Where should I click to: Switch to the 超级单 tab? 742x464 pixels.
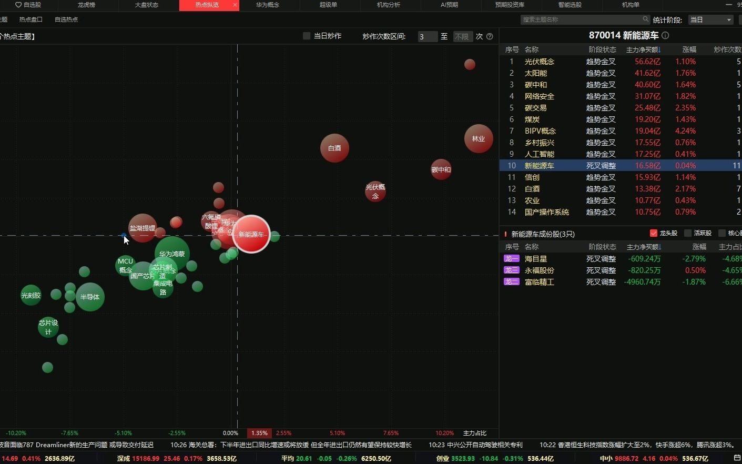pyautogui.click(x=328, y=5)
